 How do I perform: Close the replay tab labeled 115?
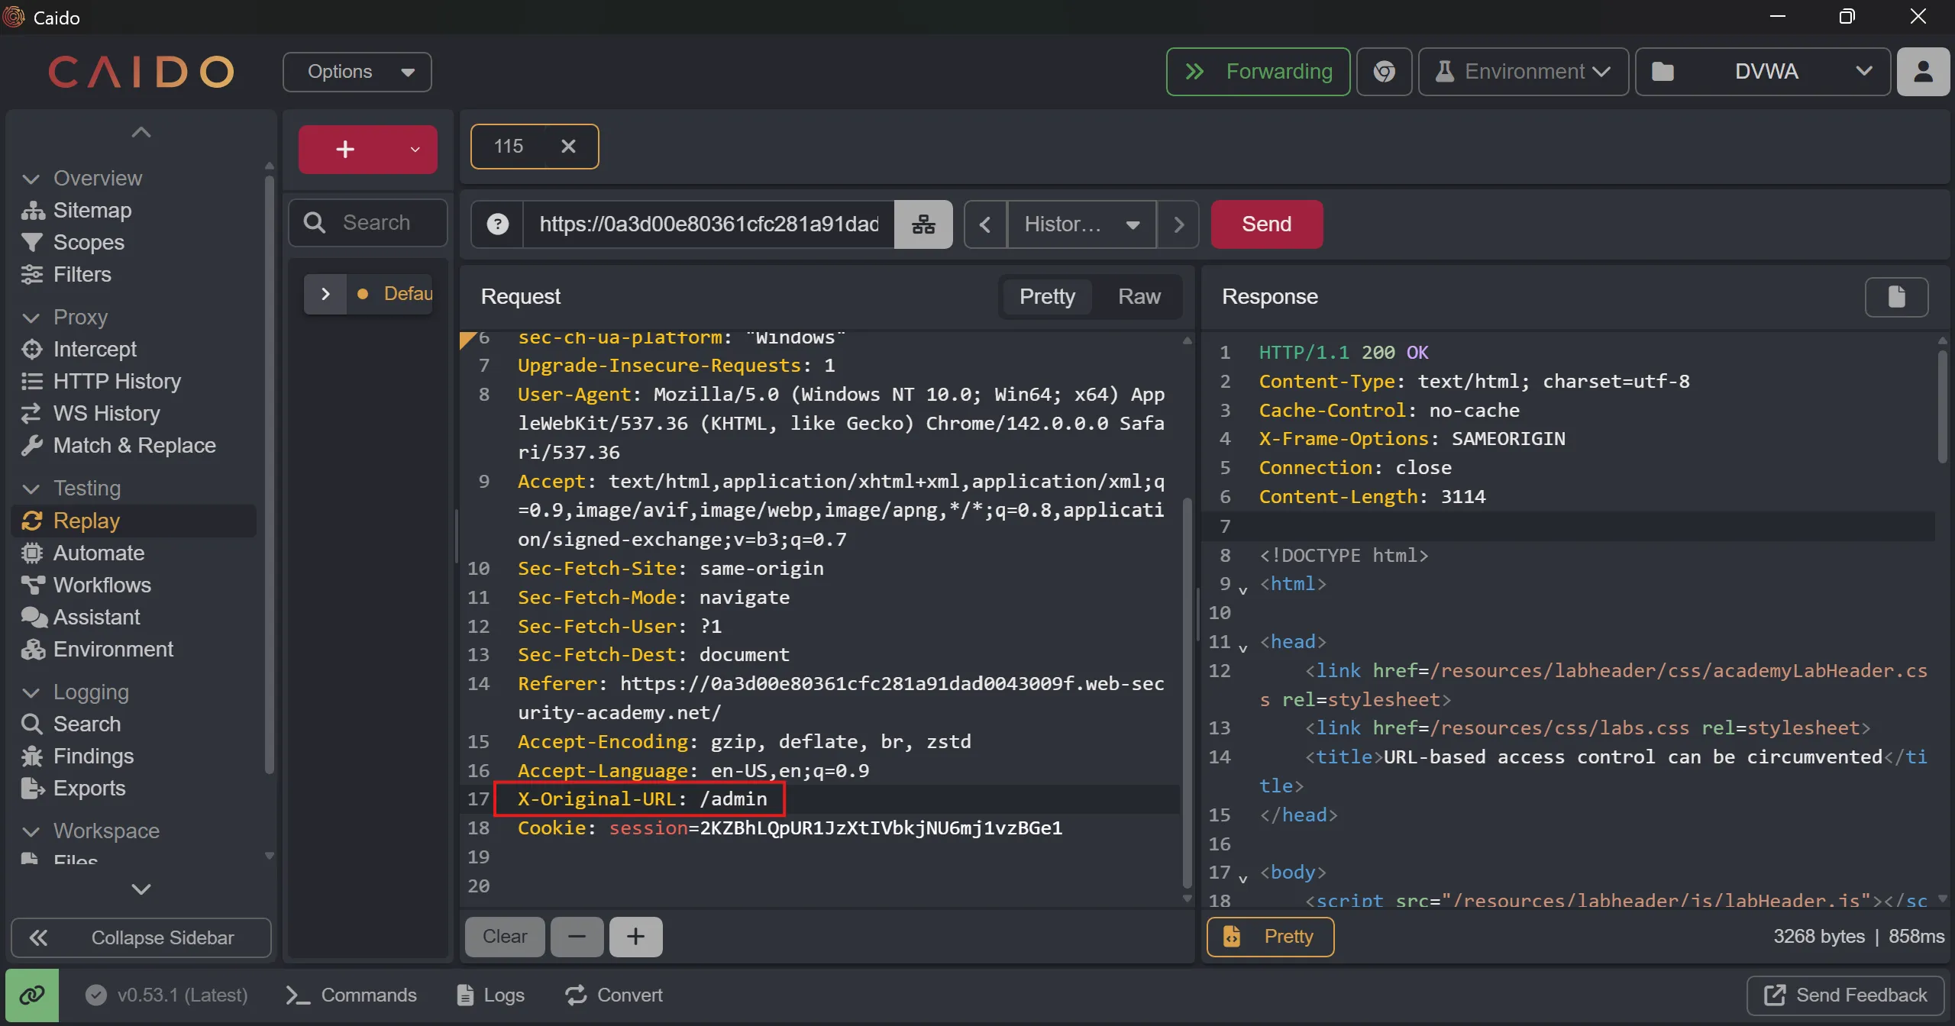point(568,146)
